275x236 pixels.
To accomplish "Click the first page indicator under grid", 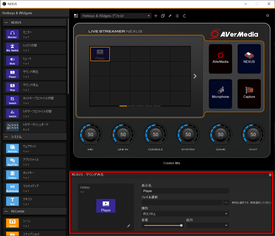I will (123, 106).
